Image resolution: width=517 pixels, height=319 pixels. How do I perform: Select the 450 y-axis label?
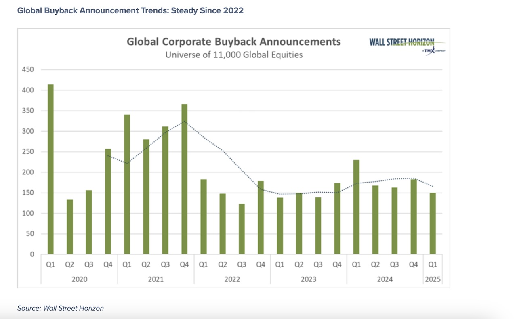click(28, 69)
